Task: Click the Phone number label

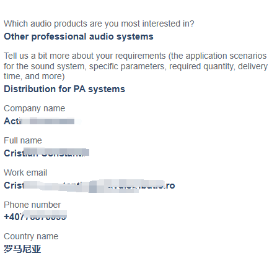Action: point(32,205)
